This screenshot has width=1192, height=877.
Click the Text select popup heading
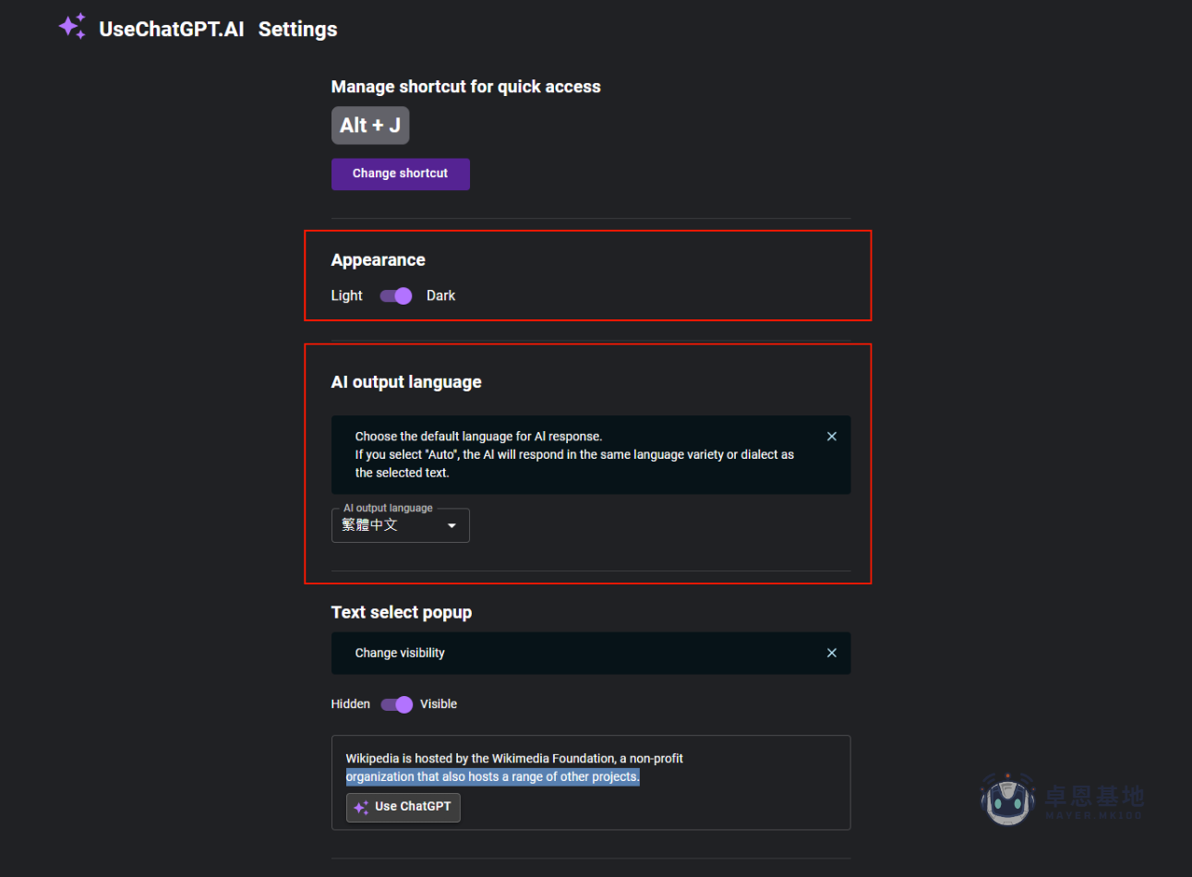[x=401, y=612]
